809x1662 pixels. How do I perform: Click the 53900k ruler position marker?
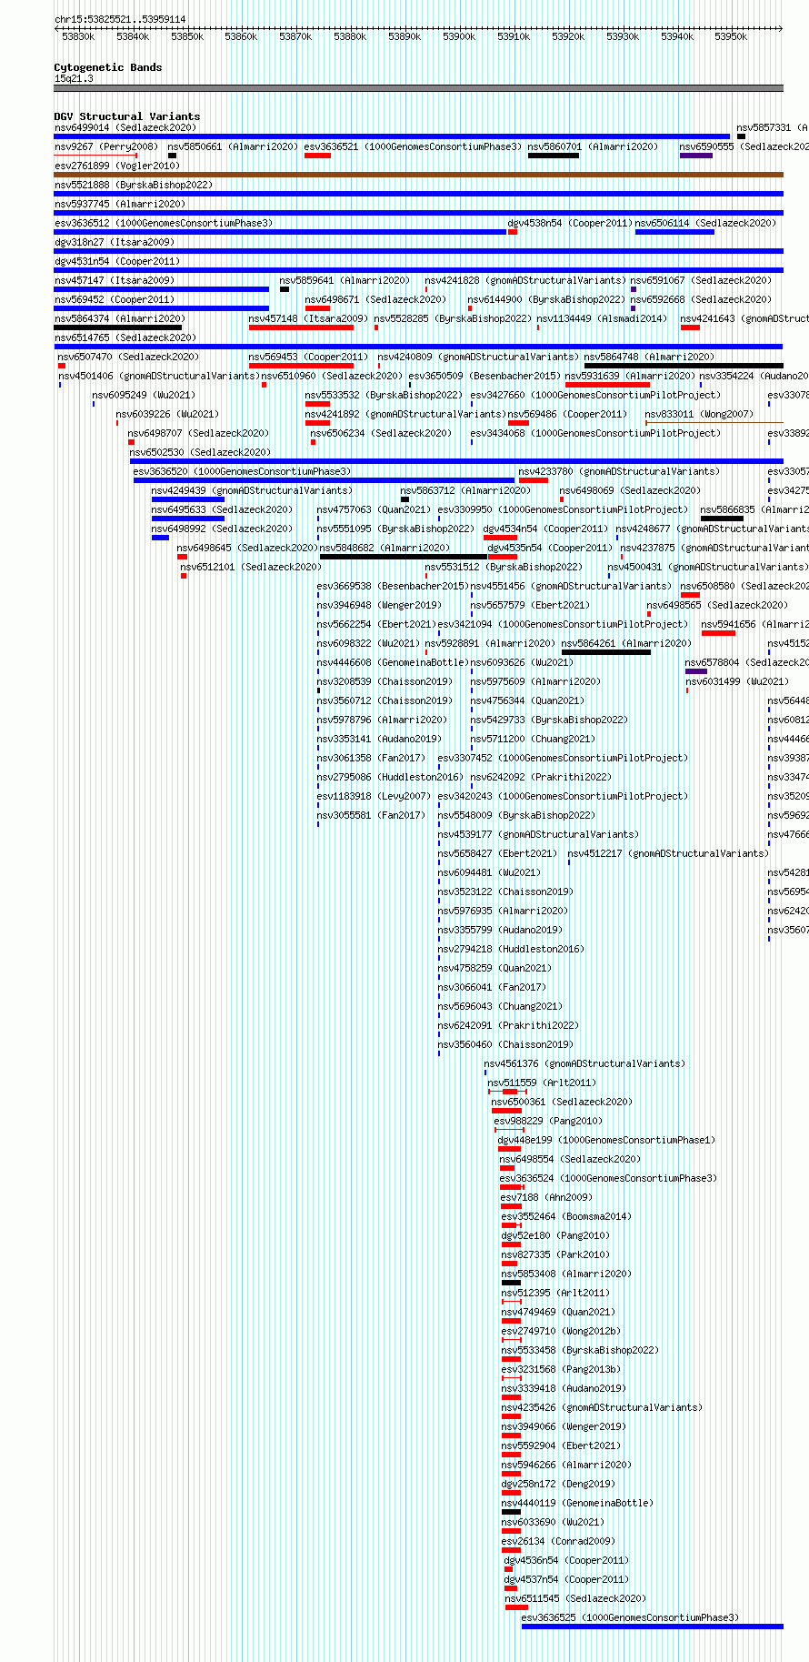click(459, 36)
